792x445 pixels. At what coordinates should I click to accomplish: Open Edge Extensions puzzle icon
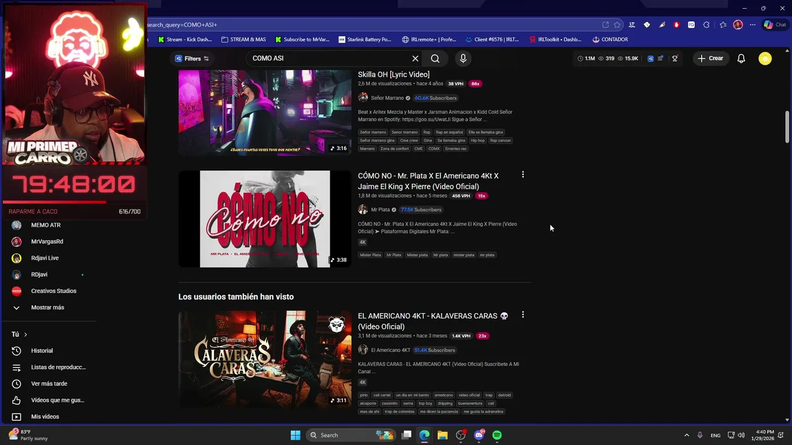click(706, 25)
